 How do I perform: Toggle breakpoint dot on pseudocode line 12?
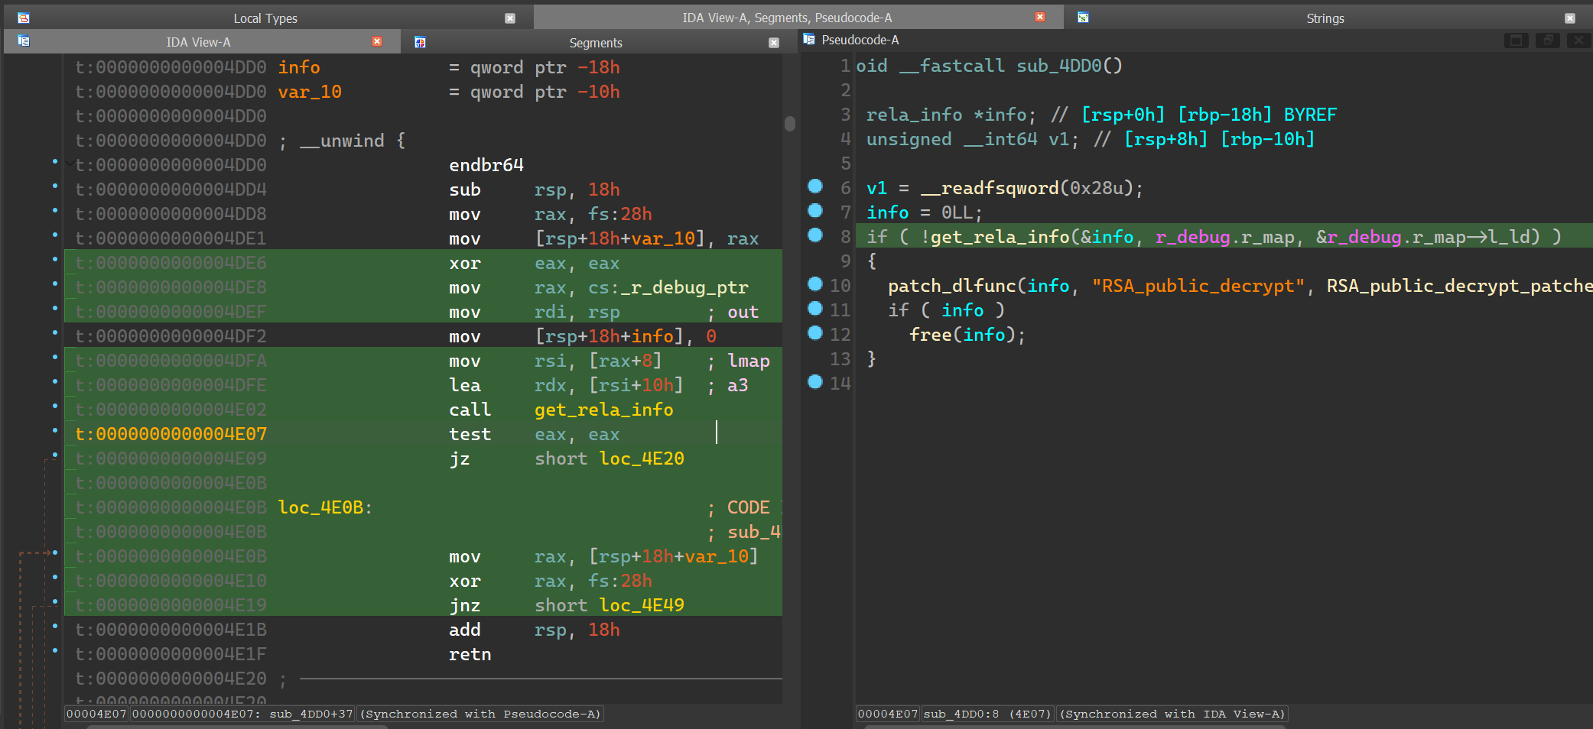[815, 333]
